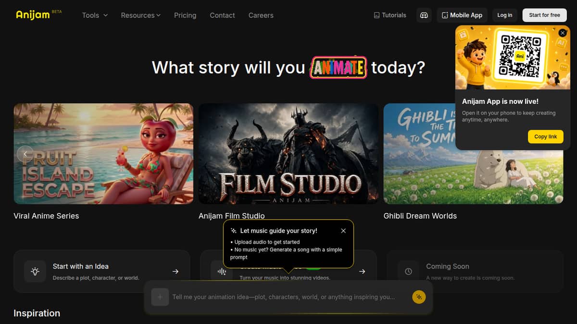577x324 pixels.
Task: Click the ANIMATE colorful word
Action: pos(339,68)
